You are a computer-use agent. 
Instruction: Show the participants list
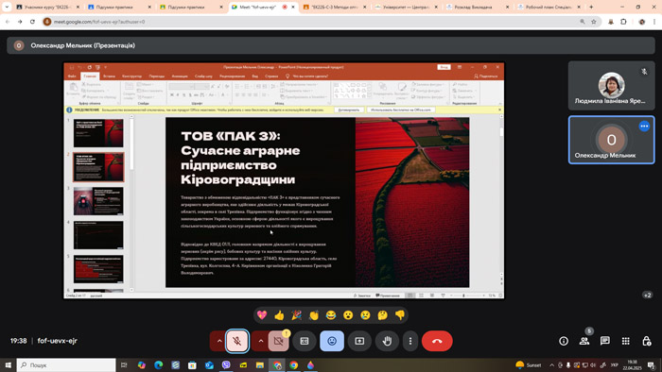(584, 341)
